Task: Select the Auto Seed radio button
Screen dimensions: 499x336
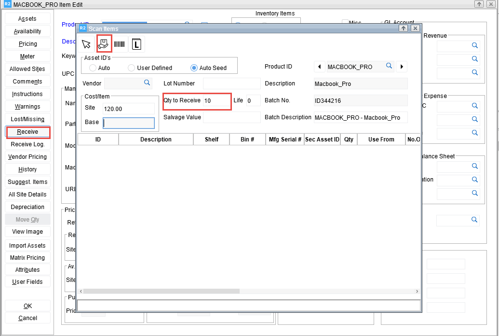Action: 194,68
